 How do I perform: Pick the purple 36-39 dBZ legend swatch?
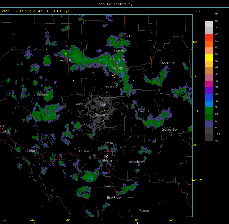(x=209, y=91)
